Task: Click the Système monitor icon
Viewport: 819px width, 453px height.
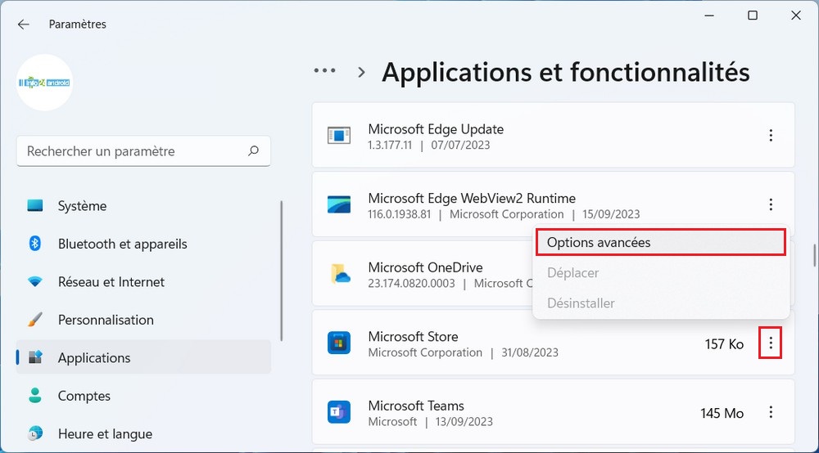Action: (35, 205)
